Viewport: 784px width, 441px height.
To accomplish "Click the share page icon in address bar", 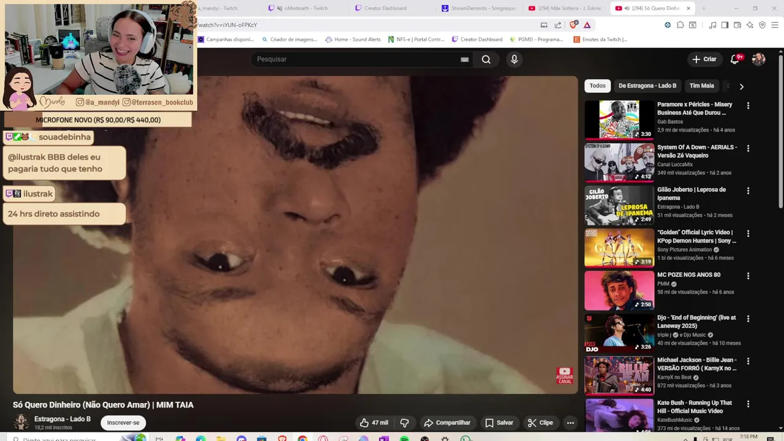I will click(x=558, y=25).
